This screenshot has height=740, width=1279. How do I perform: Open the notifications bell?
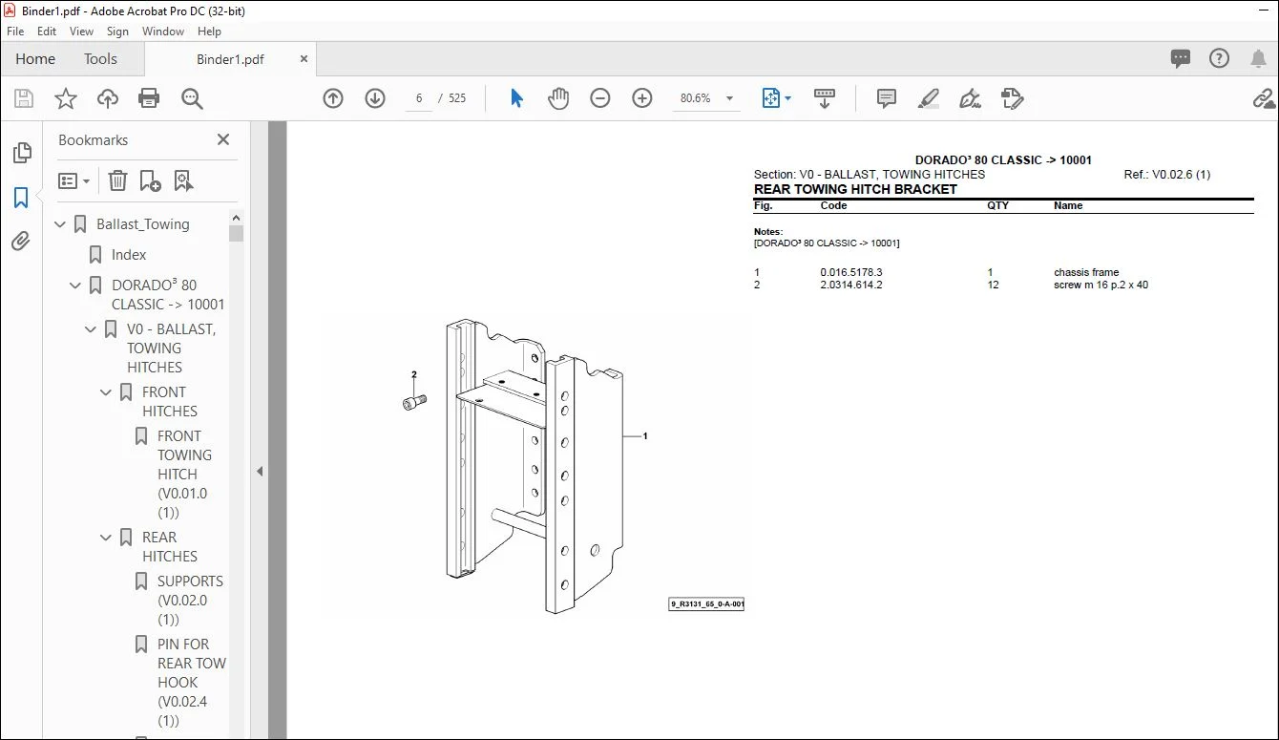coord(1257,58)
